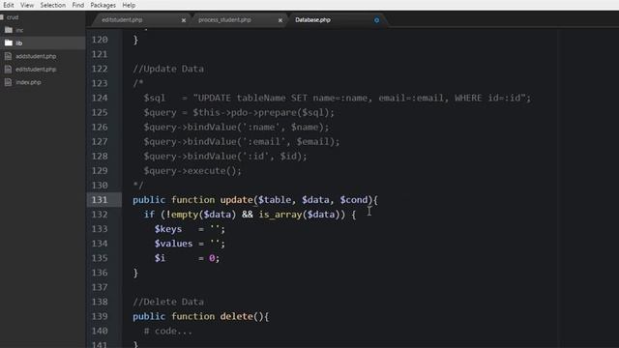Select the lib folder in tree
Screen dimensions: 619x348
coord(19,43)
